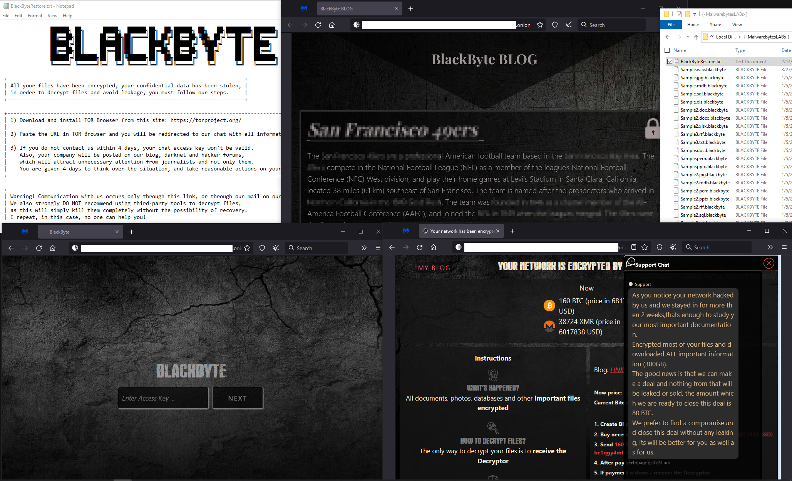Click properties checkmark icon in Explorer title
The width and height of the screenshot is (792, 481).
pyautogui.click(x=679, y=14)
